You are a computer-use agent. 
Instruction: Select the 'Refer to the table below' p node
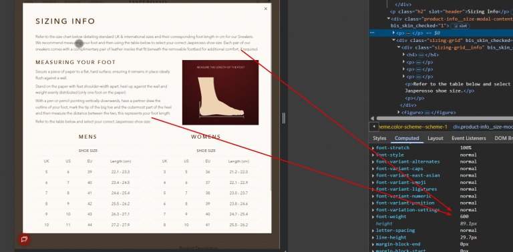[458, 87]
